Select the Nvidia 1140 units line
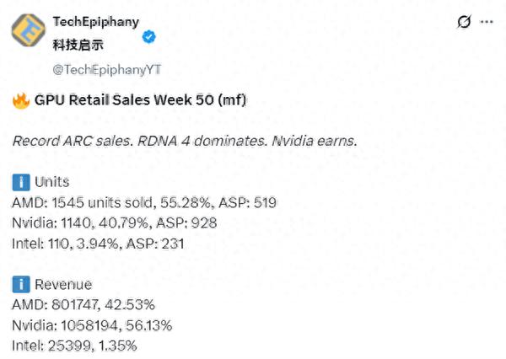This screenshot has width=506, height=359. click(x=115, y=223)
